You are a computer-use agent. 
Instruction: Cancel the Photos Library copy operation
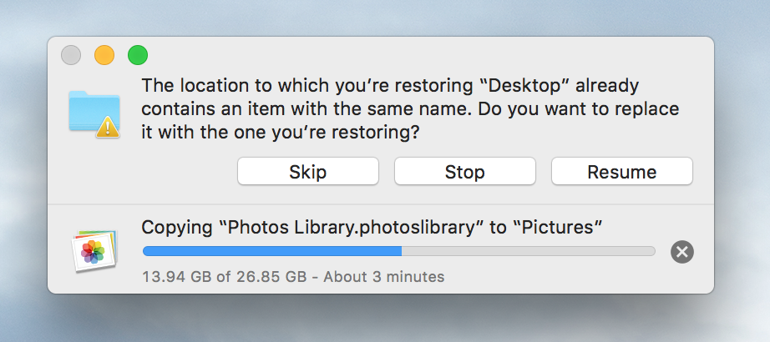[682, 251]
